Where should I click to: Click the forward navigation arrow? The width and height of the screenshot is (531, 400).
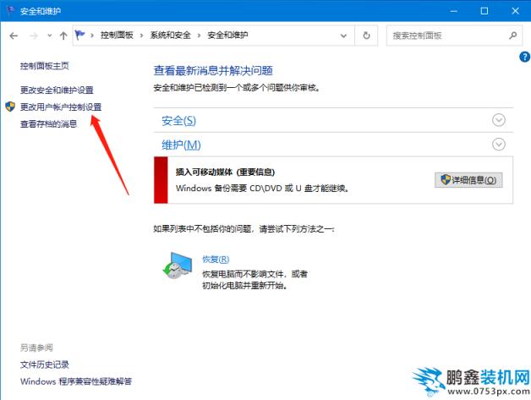tap(34, 36)
